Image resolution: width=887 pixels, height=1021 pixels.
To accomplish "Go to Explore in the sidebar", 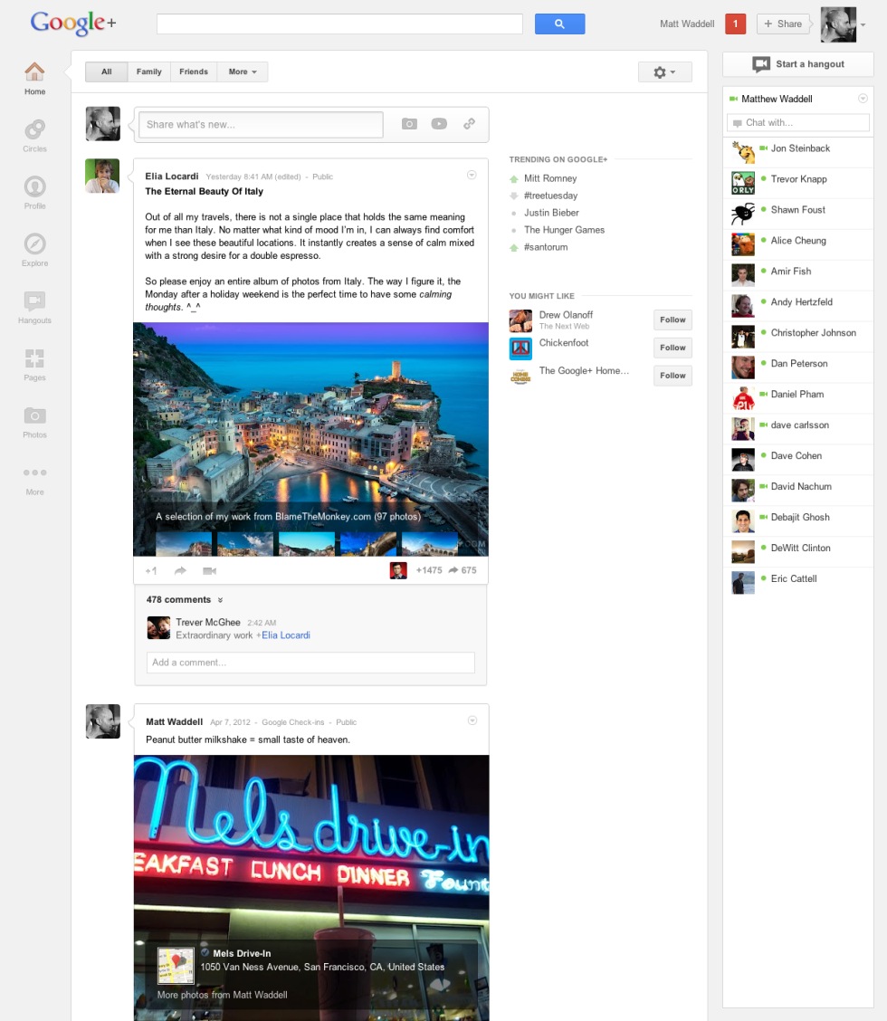I will tap(34, 246).
